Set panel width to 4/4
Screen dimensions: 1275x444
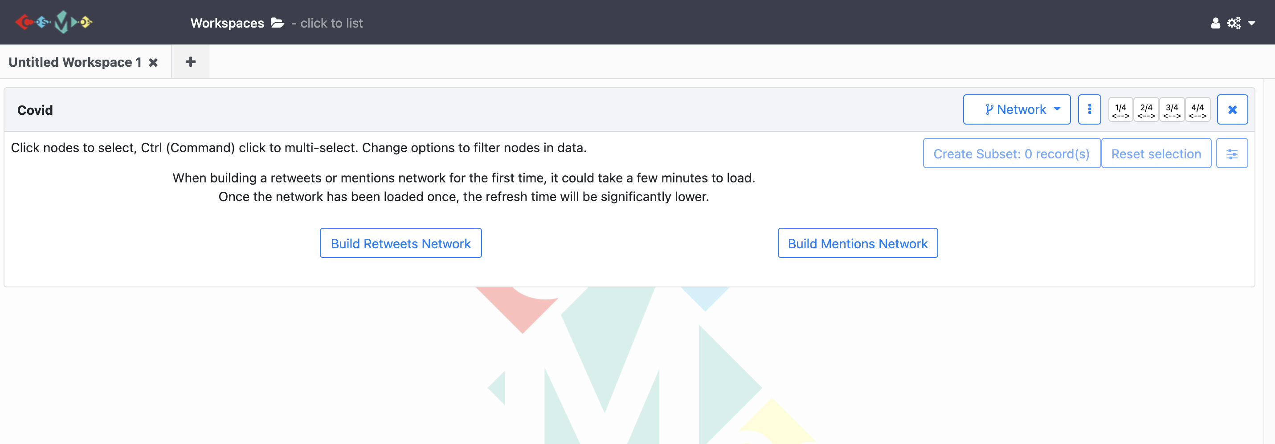click(1198, 110)
